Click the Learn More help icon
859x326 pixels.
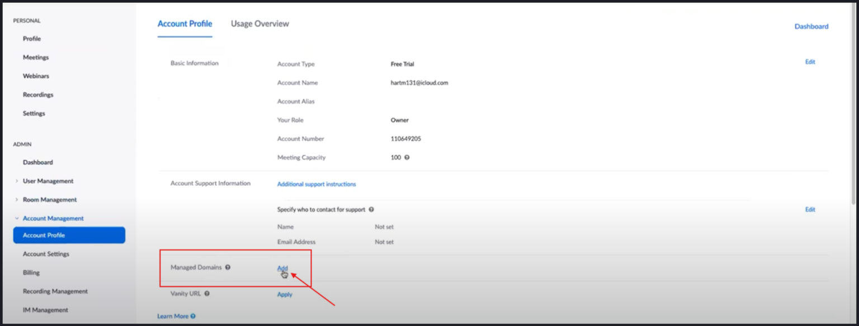tap(193, 316)
